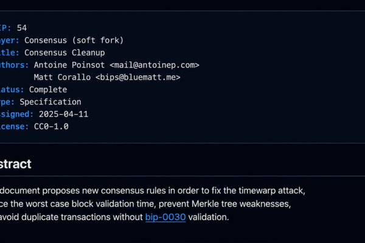365x243 pixels.
Task: Click the blue Authors field label
Action: point(14,65)
